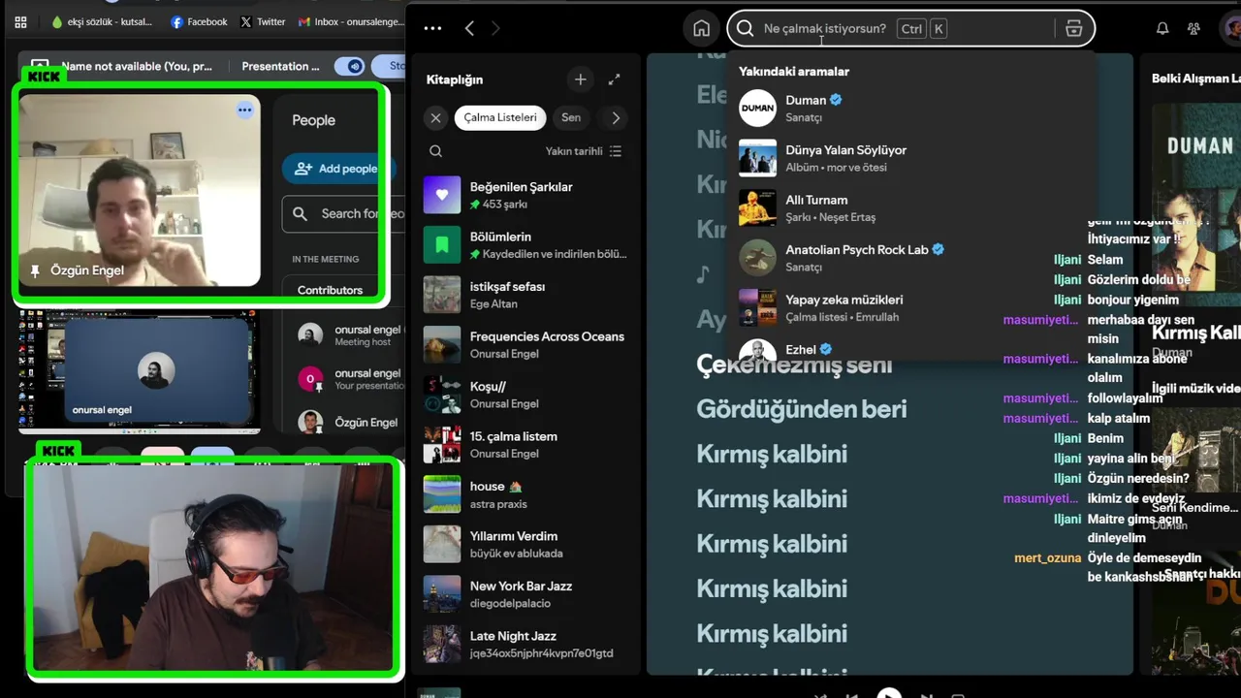The height and width of the screenshot is (698, 1241).
Task: Open Facebook bookmark
Action: pos(199,21)
